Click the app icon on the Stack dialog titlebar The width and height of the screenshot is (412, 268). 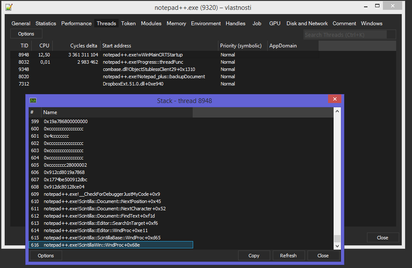(x=33, y=100)
